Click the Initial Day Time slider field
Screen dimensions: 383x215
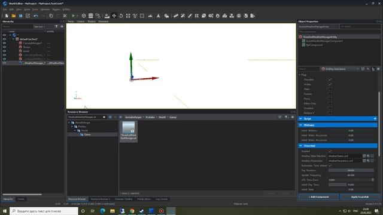click(x=351, y=185)
